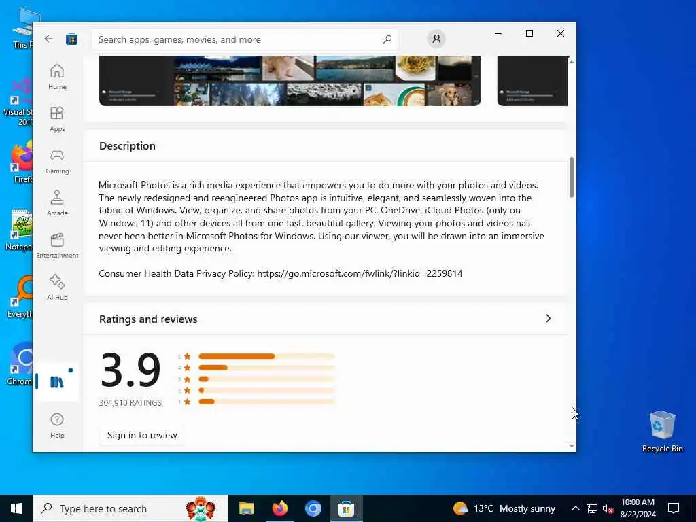Open Apps section in sidebar
This screenshot has height=522, width=696.
tap(57, 119)
